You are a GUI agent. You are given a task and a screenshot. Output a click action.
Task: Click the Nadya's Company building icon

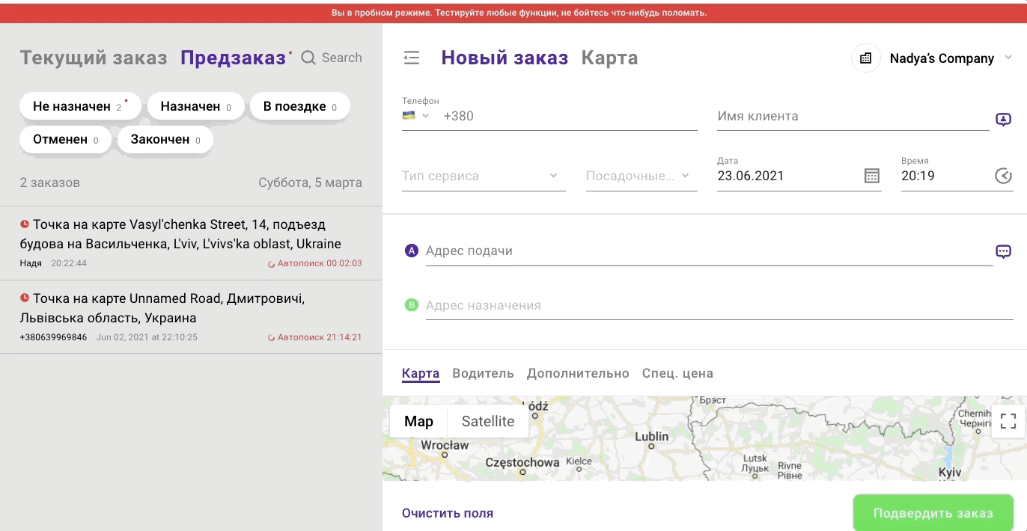pos(865,58)
